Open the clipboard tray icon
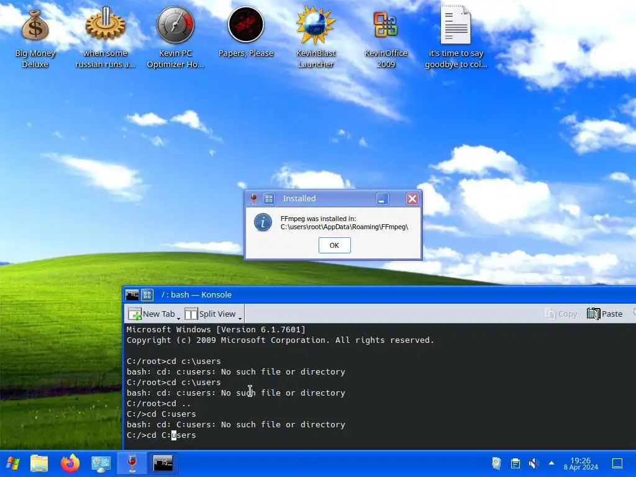Viewport: 636px width, 477px height. [x=515, y=463]
